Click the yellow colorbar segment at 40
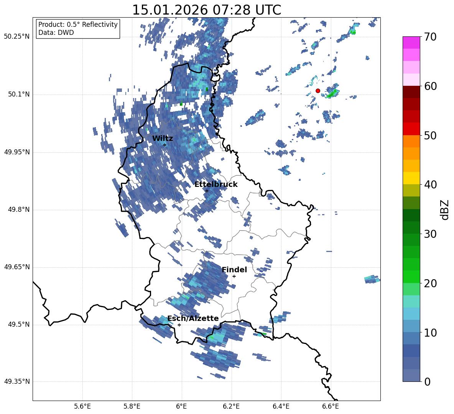The width and height of the screenshot is (454, 414). click(411, 178)
